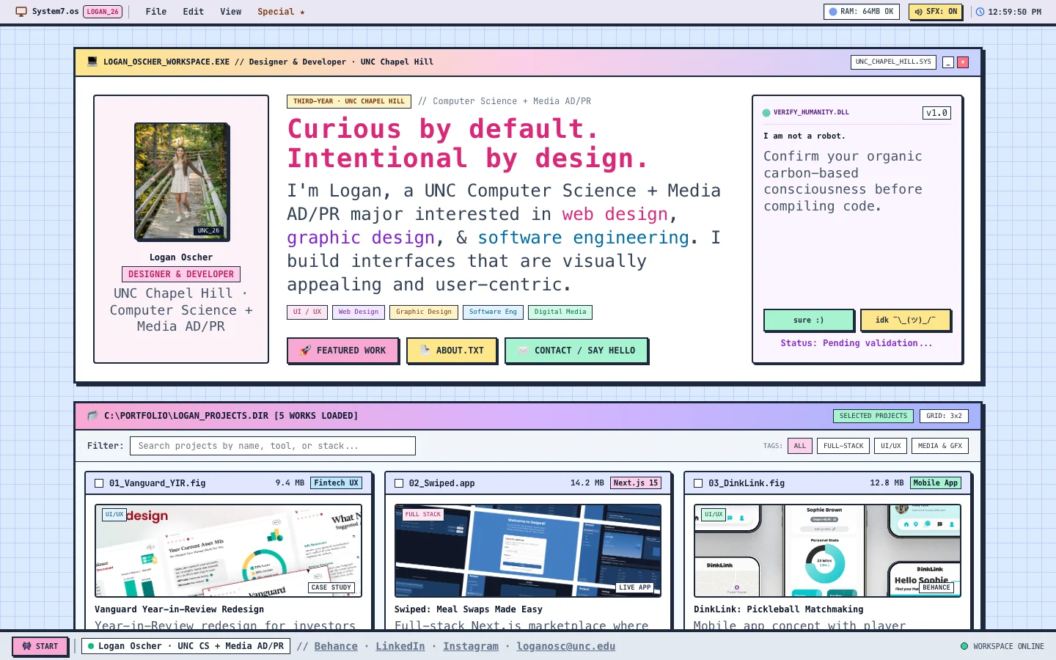The width and height of the screenshot is (1056, 660).
Task: Select the Web Design skill chip
Action: [x=359, y=312]
